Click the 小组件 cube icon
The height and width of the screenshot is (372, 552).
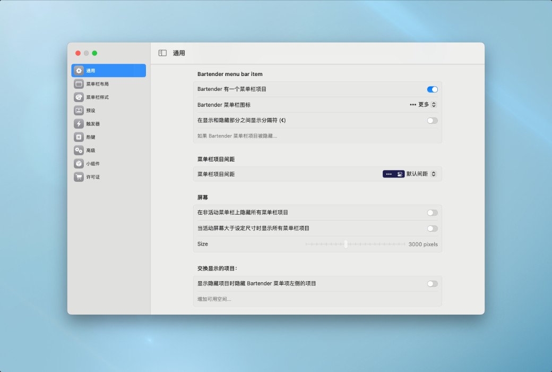(x=79, y=164)
